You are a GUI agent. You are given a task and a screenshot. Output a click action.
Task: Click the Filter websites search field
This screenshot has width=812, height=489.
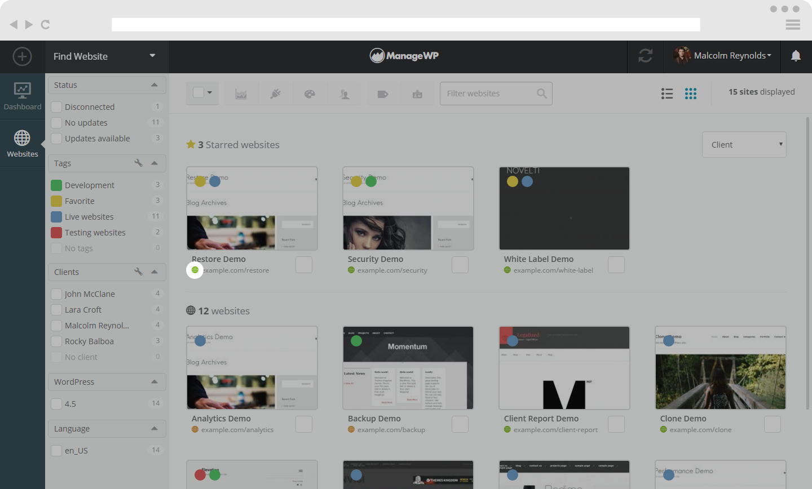pyautogui.click(x=496, y=94)
